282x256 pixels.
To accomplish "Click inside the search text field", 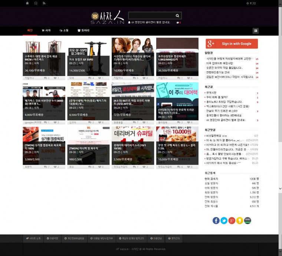I will 150,16.
